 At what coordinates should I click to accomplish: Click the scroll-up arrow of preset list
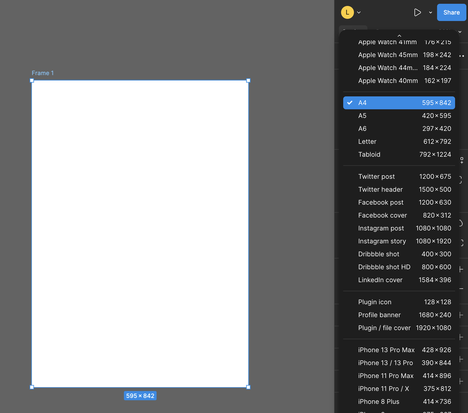(x=399, y=36)
